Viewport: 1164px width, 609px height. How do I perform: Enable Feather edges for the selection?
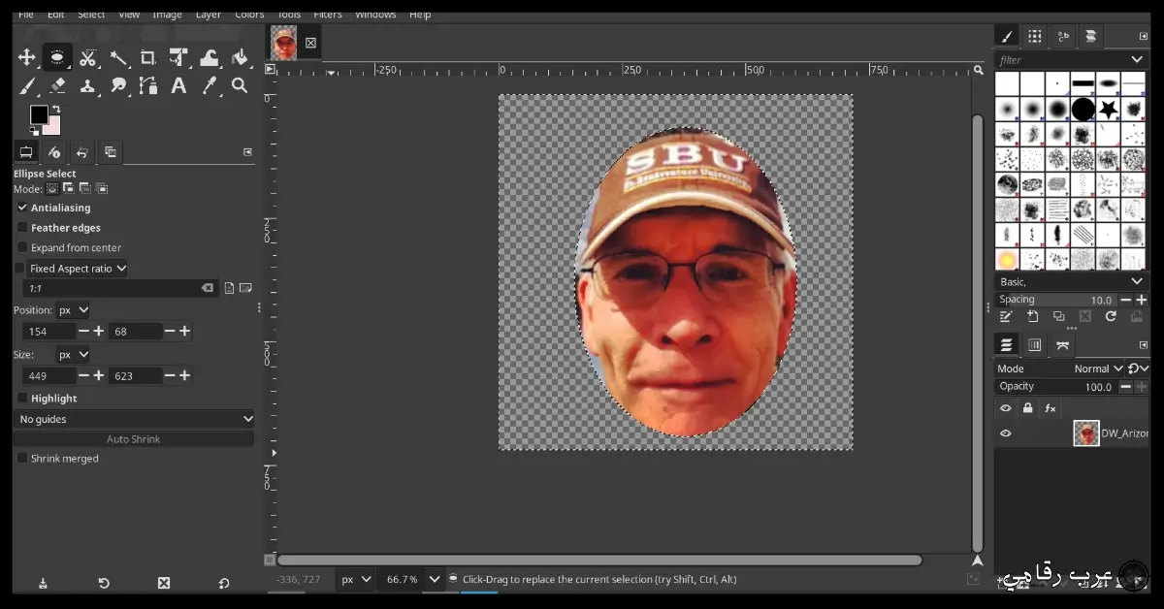[x=23, y=227]
